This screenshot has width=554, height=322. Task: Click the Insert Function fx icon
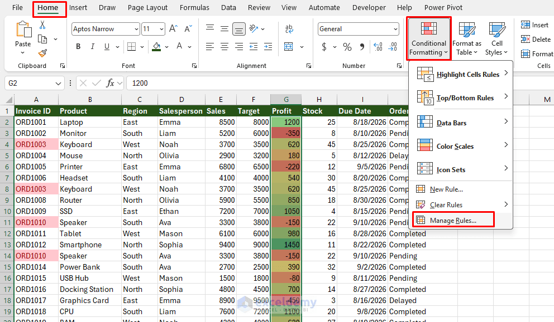tap(110, 83)
